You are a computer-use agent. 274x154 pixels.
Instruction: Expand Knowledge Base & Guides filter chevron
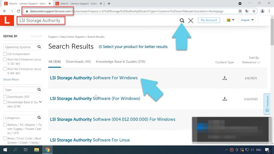coord(40,102)
